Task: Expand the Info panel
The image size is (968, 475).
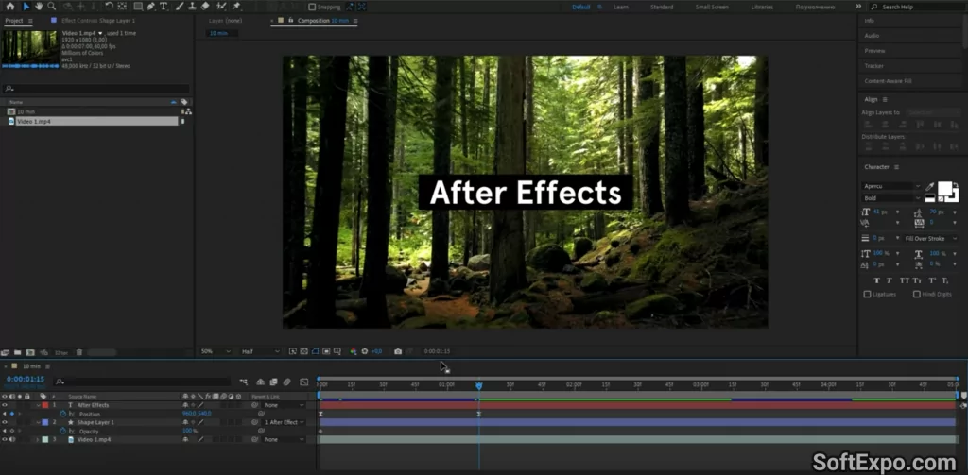Action: [x=870, y=21]
